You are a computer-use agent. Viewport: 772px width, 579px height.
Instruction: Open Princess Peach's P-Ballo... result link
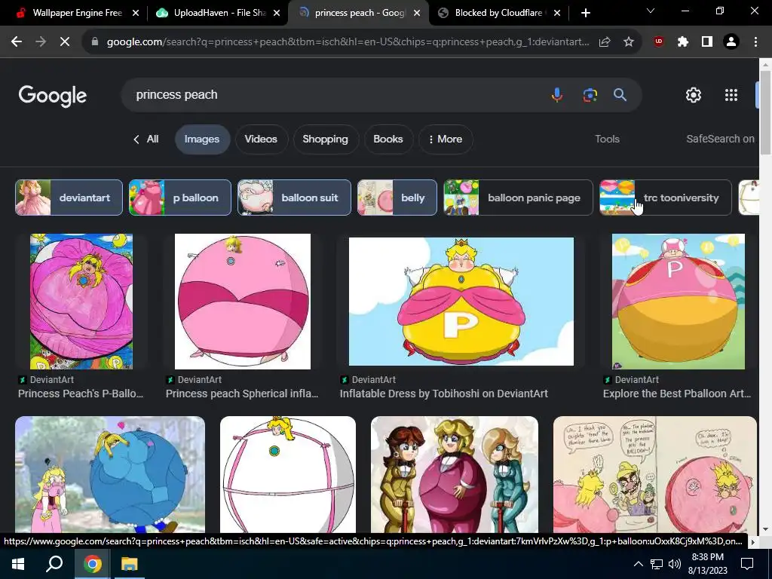[x=81, y=394]
